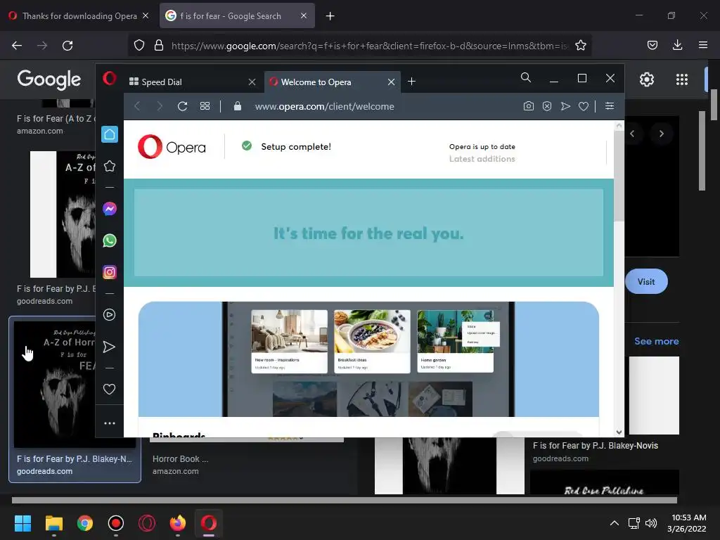Image resolution: width=720 pixels, height=540 pixels.
Task: Click My Flow send icon in address bar
Action: [x=565, y=107]
